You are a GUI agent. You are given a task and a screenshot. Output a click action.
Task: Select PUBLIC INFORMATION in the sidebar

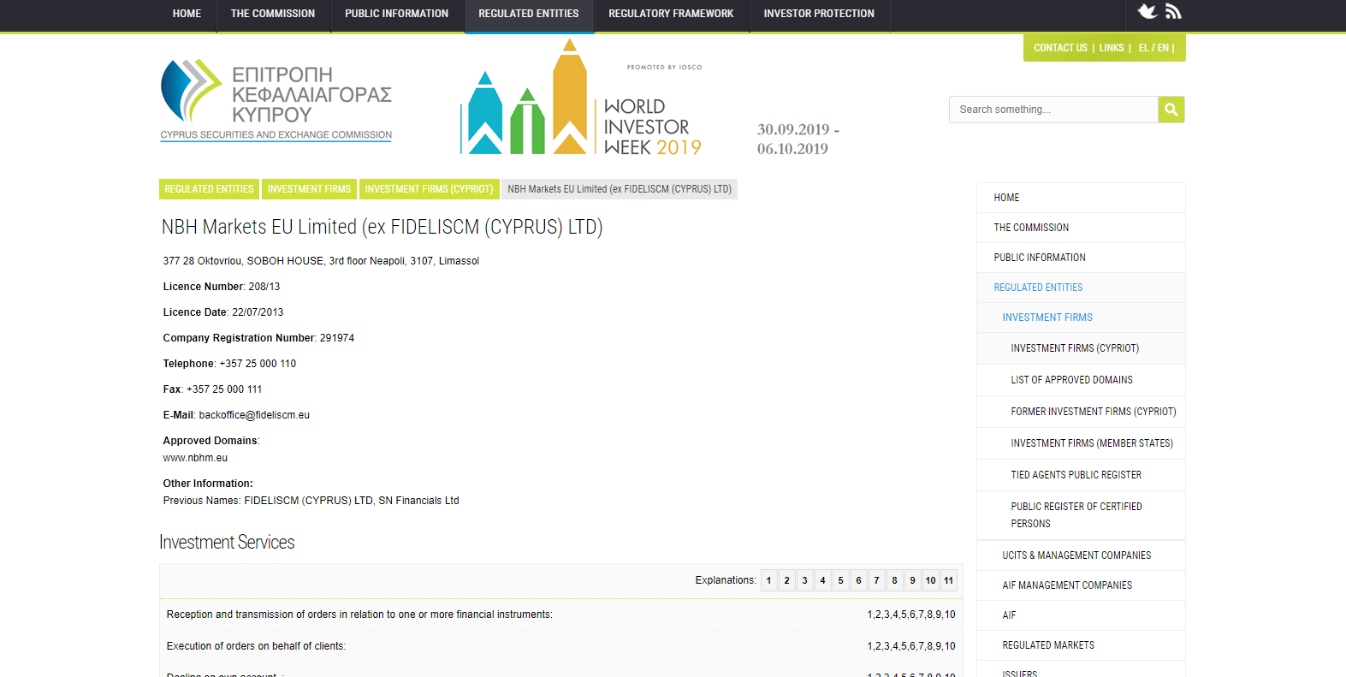[1081, 258]
